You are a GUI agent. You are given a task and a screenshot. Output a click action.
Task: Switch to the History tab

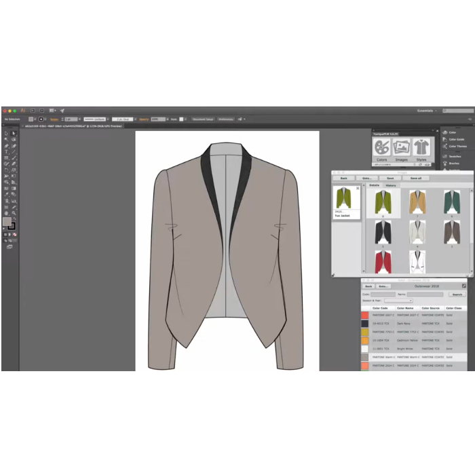point(391,185)
